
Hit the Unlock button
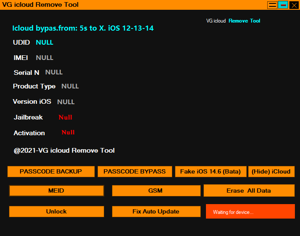57,211
